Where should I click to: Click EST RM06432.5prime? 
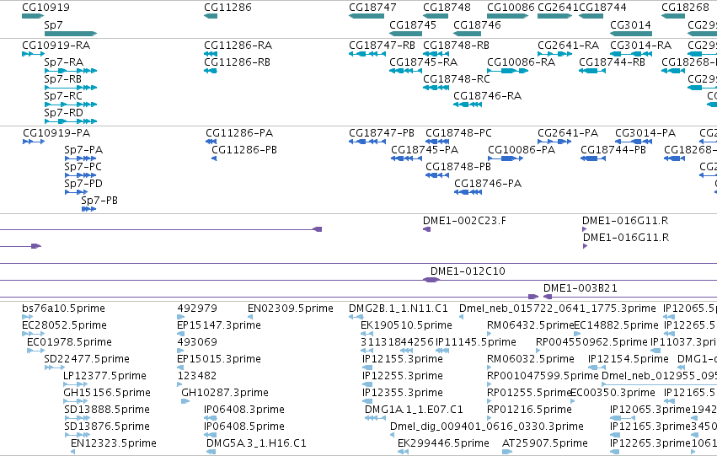pyautogui.click(x=531, y=325)
